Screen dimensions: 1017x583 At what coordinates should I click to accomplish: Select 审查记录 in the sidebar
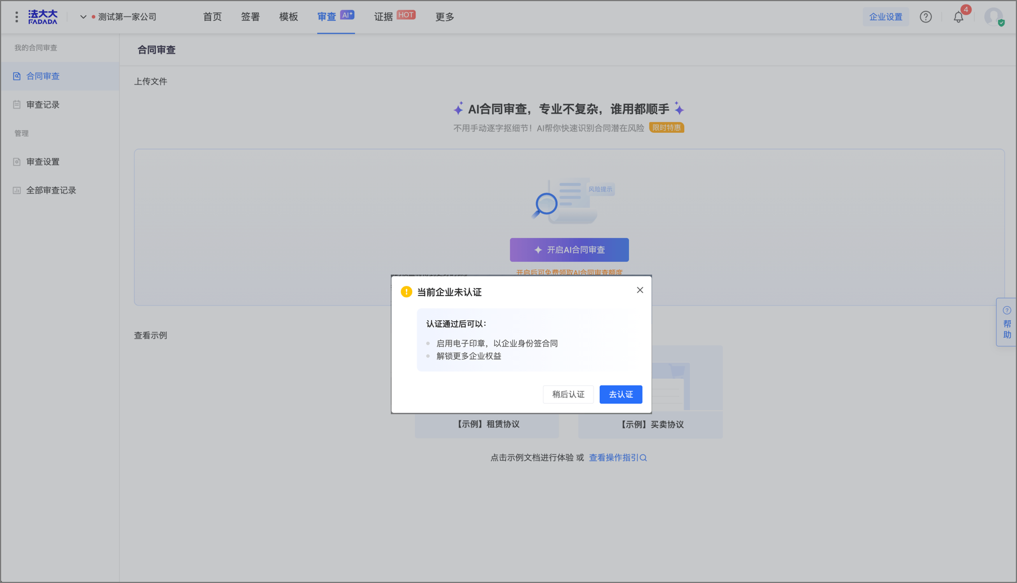[x=43, y=105]
